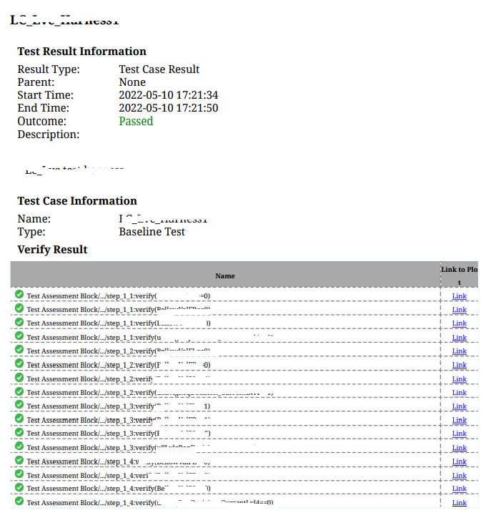Open the plot Link for the first step_1_2 row
Viewport: 481px width, 513px height.
[459, 351]
